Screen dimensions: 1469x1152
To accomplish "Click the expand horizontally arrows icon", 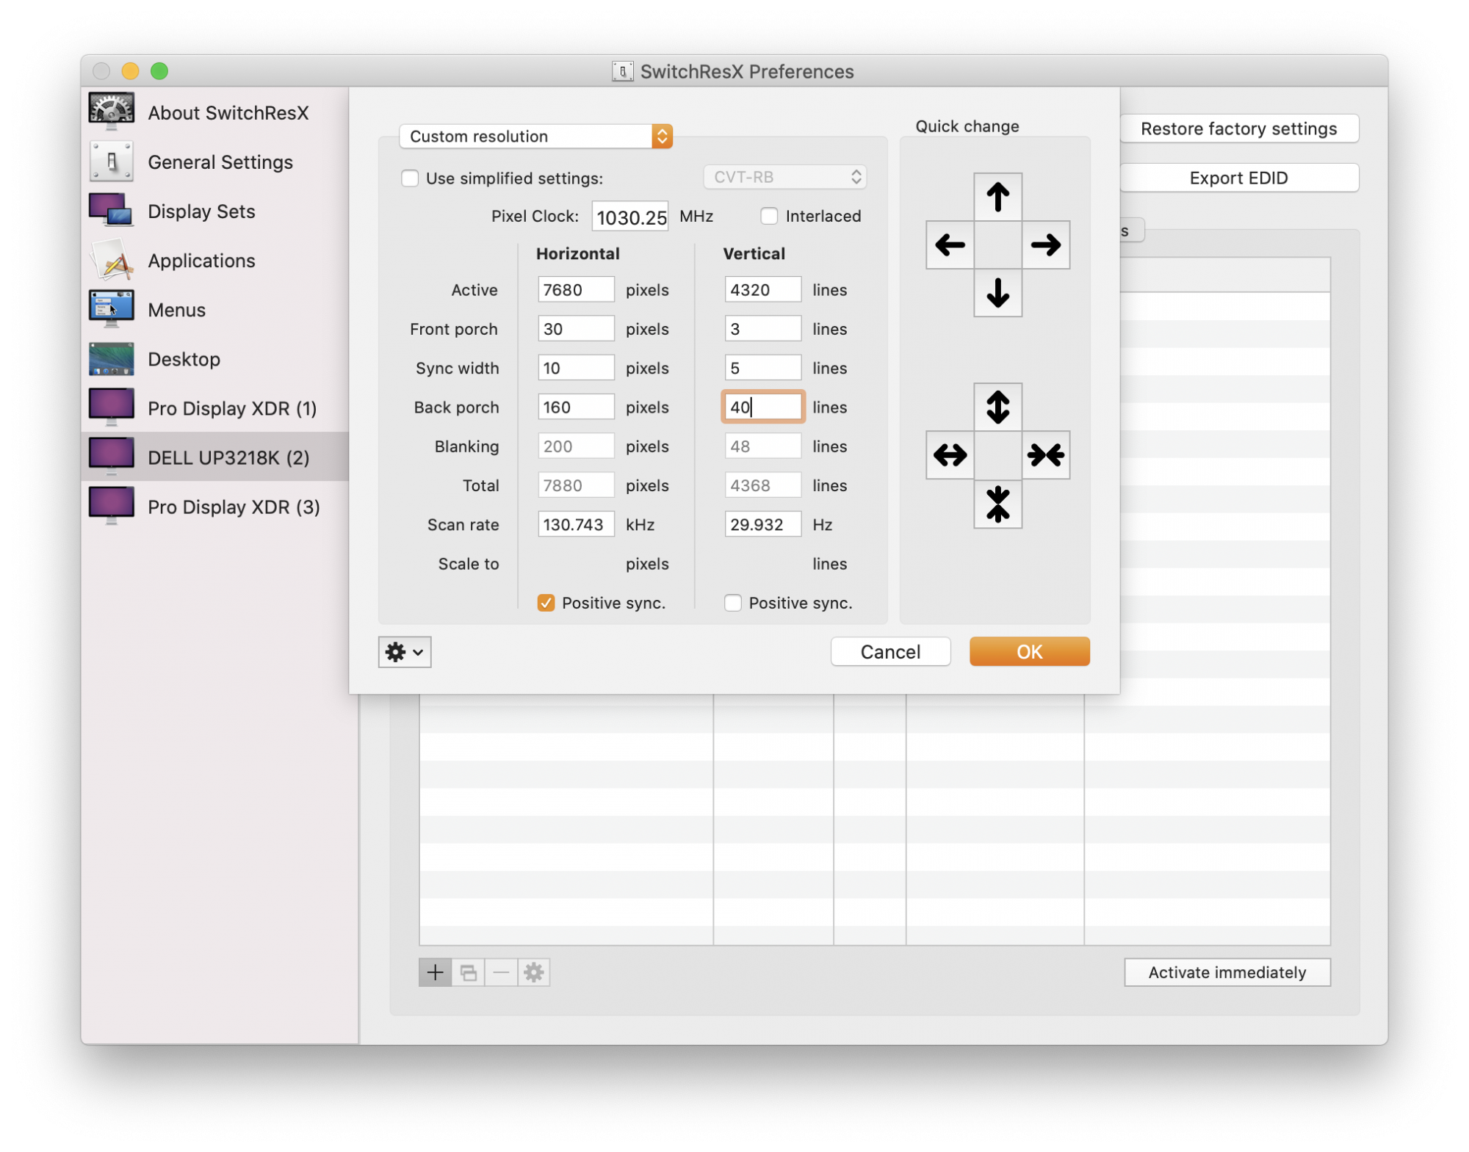I will tap(950, 455).
